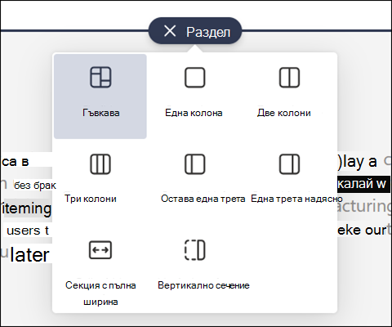The width and height of the screenshot is (392, 327).
Task: Pick the Една трета надясно layout icon
Action: click(x=289, y=164)
